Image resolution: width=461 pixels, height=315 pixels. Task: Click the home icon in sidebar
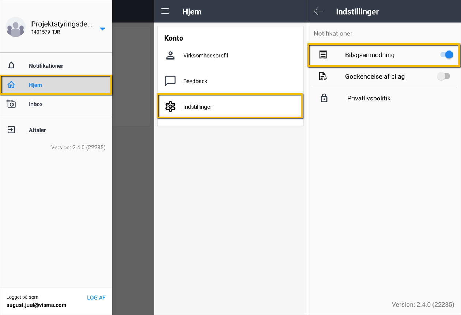(x=11, y=85)
